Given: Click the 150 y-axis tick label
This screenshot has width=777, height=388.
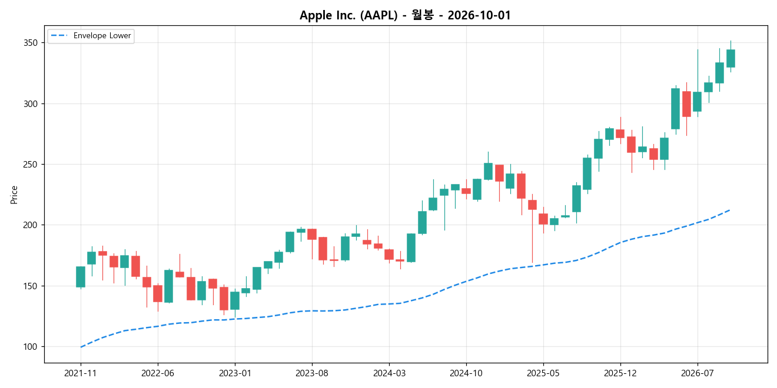Looking at the screenshot, I should pos(31,286).
